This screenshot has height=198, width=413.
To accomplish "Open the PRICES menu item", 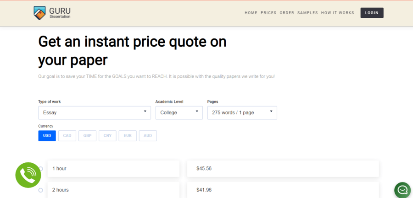I will 268,13.
